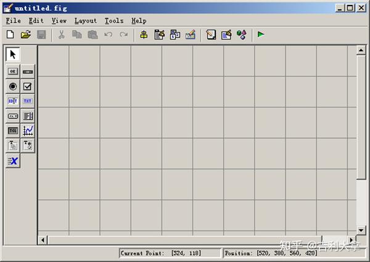Pick the Toggle Button TGL tool
The width and height of the screenshot is (370, 262).
coord(13,131)
